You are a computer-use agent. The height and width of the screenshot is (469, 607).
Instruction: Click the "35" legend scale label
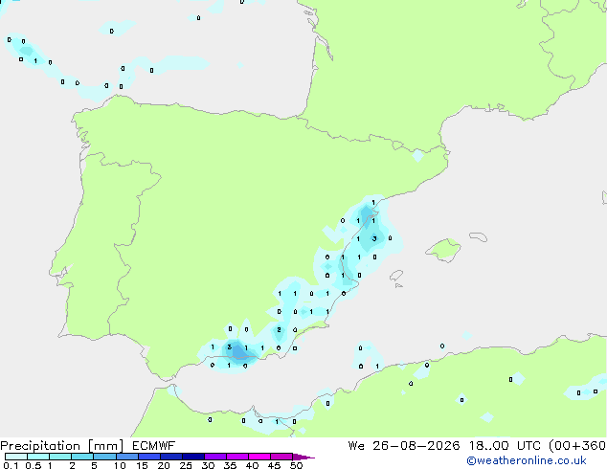pos(230,465)
